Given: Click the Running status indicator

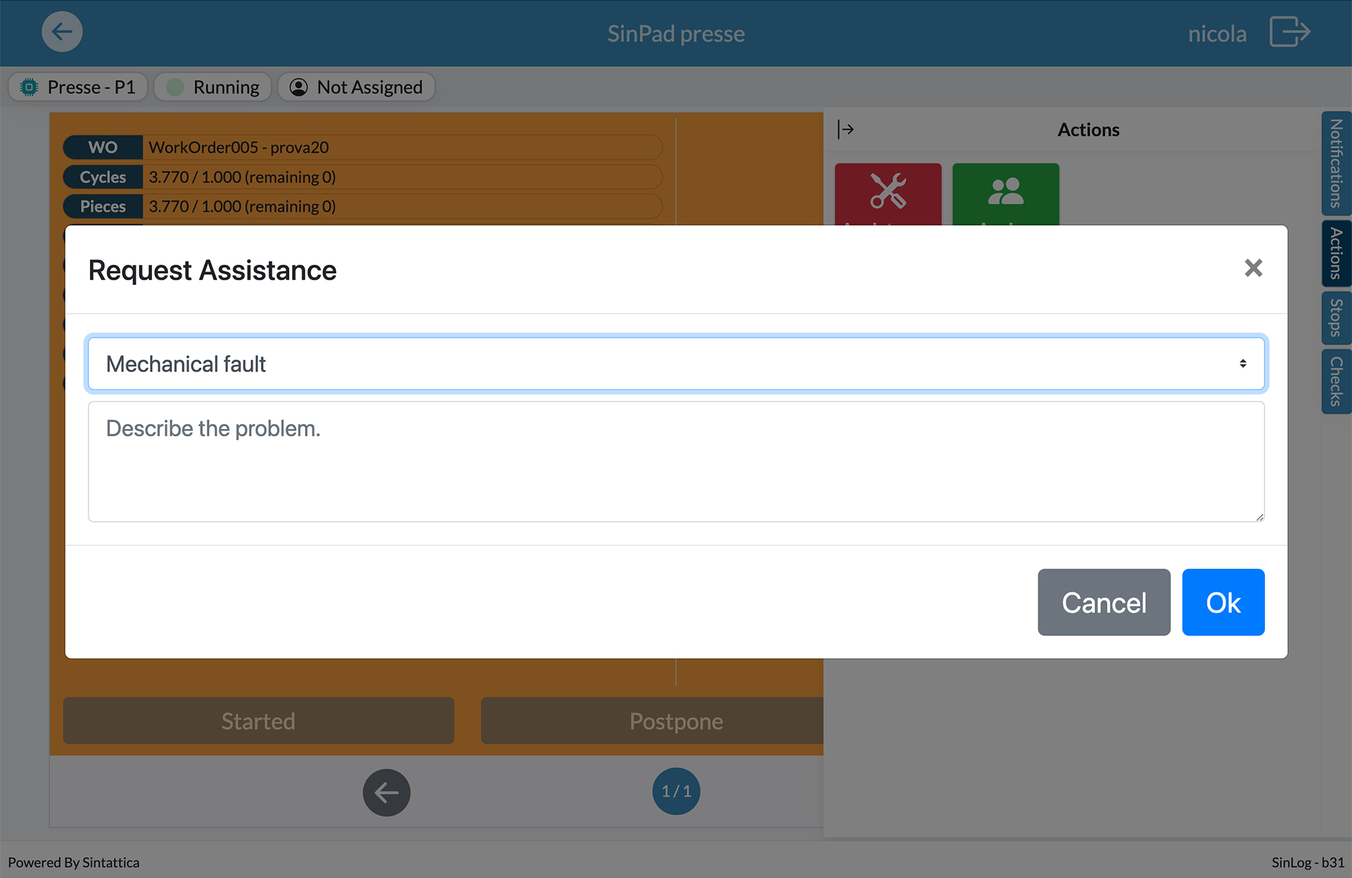Looking at the screenshot, I should [213, 87].
